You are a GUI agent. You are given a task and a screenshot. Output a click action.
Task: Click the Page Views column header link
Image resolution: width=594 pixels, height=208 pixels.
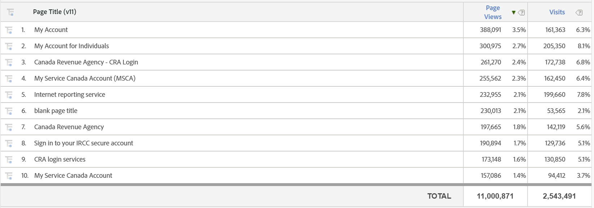click(493, 12)
